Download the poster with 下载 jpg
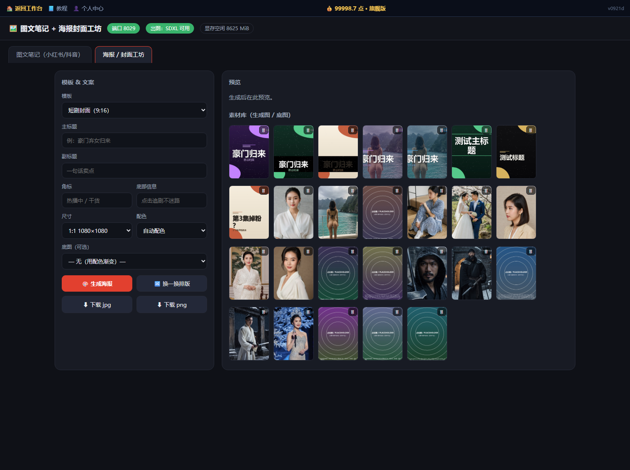The width and height of the screenshot is (630, 470). [97, 305]
